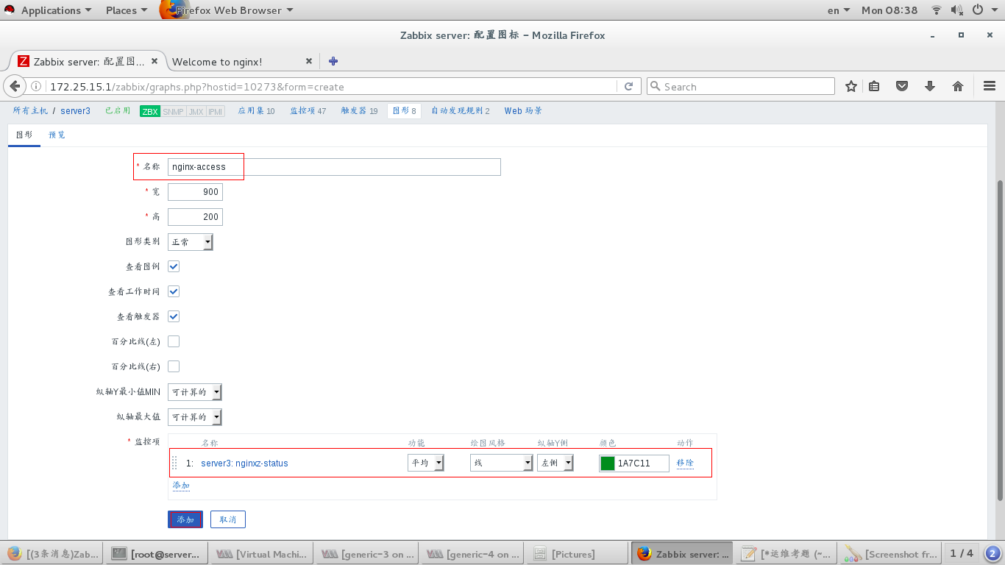Click the Firefox URL address bar
This screenshot has width=1005, height=565.
click(x=331, y=86)
